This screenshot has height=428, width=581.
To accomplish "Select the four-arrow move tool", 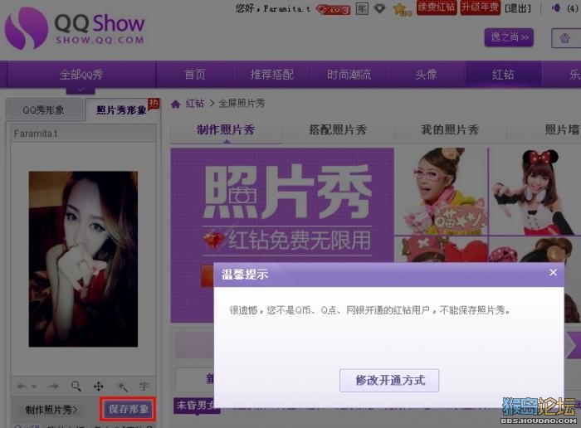I will click(99, 387).
